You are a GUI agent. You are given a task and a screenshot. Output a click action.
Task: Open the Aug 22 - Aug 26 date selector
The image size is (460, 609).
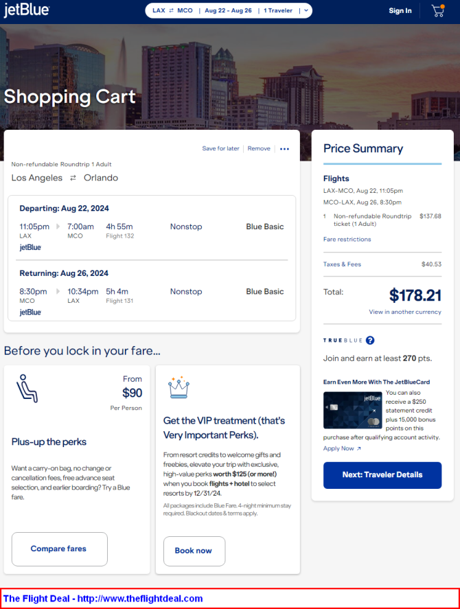tap(228, 10)
